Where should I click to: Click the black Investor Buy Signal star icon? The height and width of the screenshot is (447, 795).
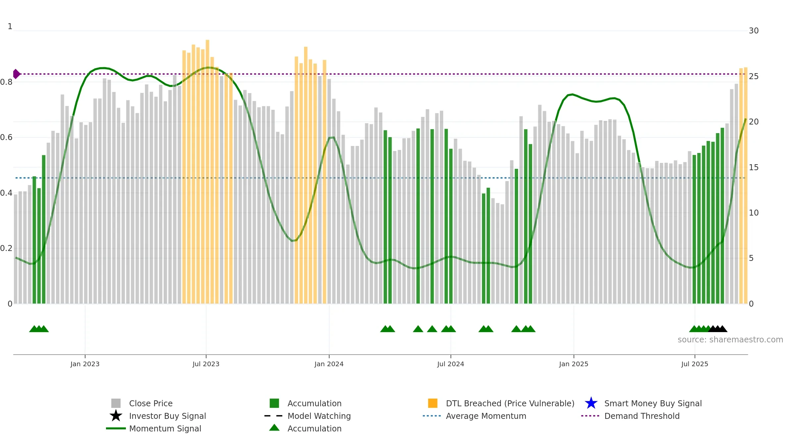tap(116, 416)
